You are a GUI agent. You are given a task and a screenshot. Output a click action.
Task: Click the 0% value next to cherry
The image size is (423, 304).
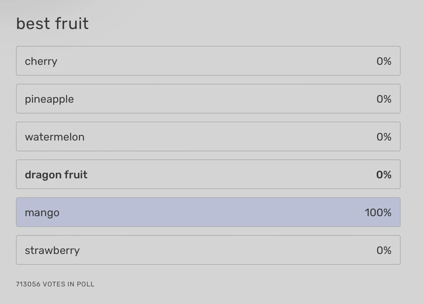pos(384,61)
